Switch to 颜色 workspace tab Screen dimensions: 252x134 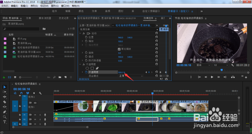81,11
